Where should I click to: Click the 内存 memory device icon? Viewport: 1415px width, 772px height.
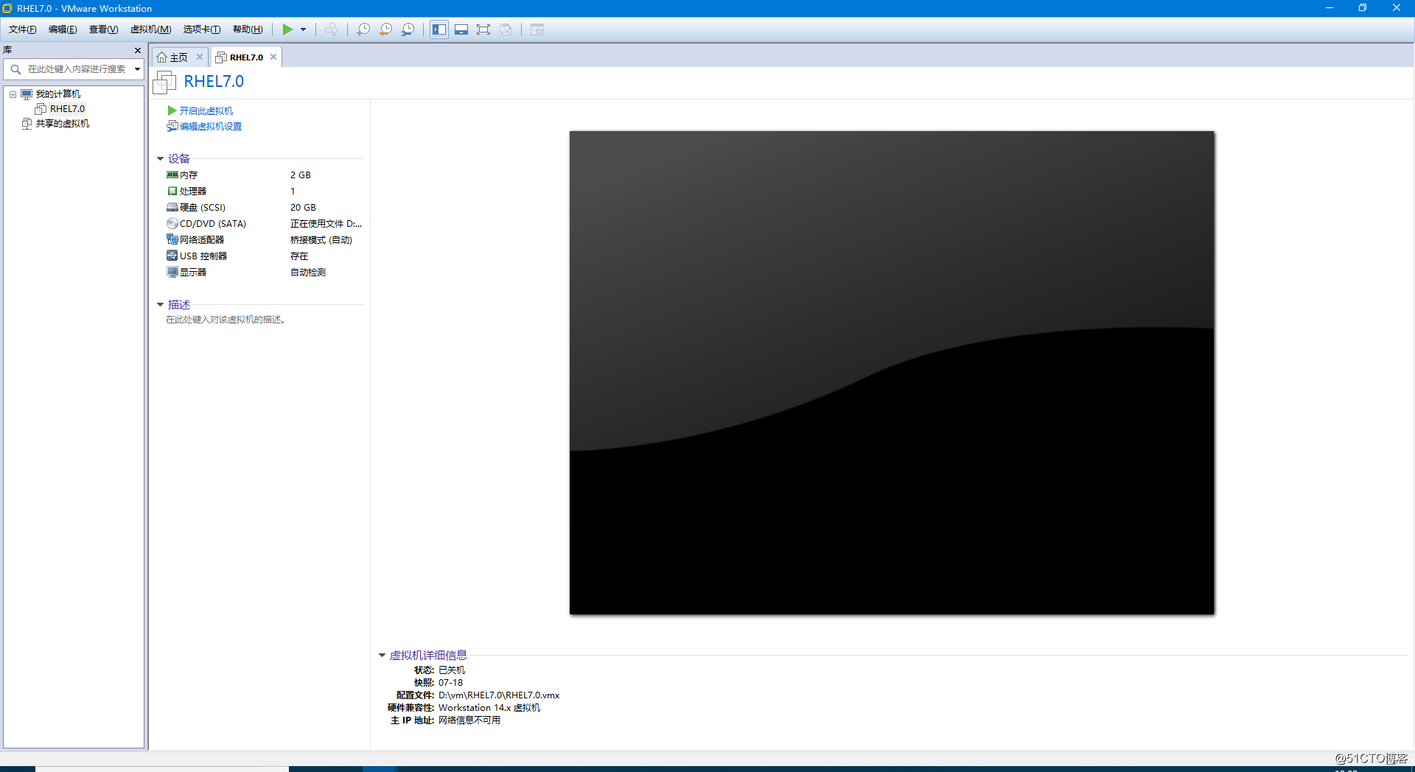[x=172, y=175]
